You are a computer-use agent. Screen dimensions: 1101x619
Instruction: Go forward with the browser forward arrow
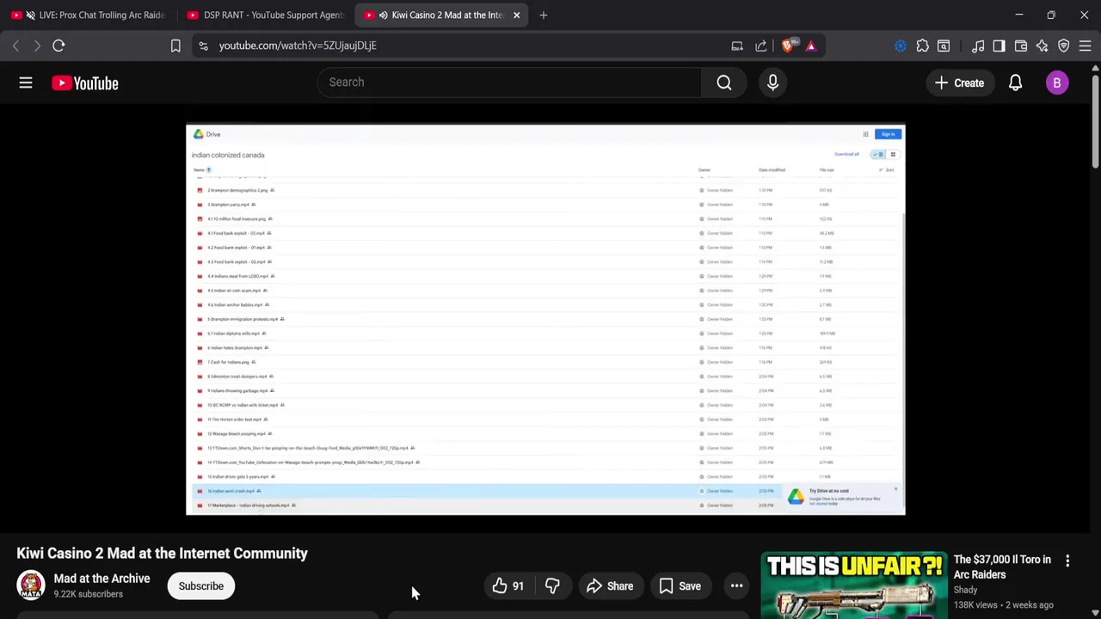[37, 46]
